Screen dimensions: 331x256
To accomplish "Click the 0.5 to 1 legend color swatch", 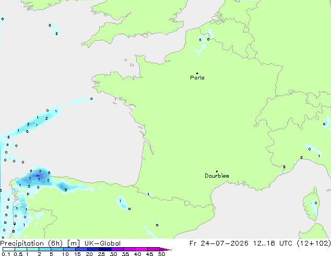I will pos(21,249).
